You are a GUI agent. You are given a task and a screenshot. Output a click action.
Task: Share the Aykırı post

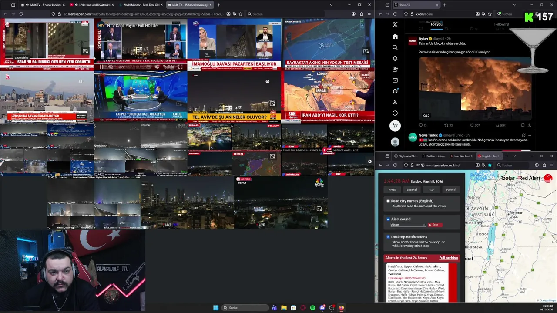click(529, 125)
